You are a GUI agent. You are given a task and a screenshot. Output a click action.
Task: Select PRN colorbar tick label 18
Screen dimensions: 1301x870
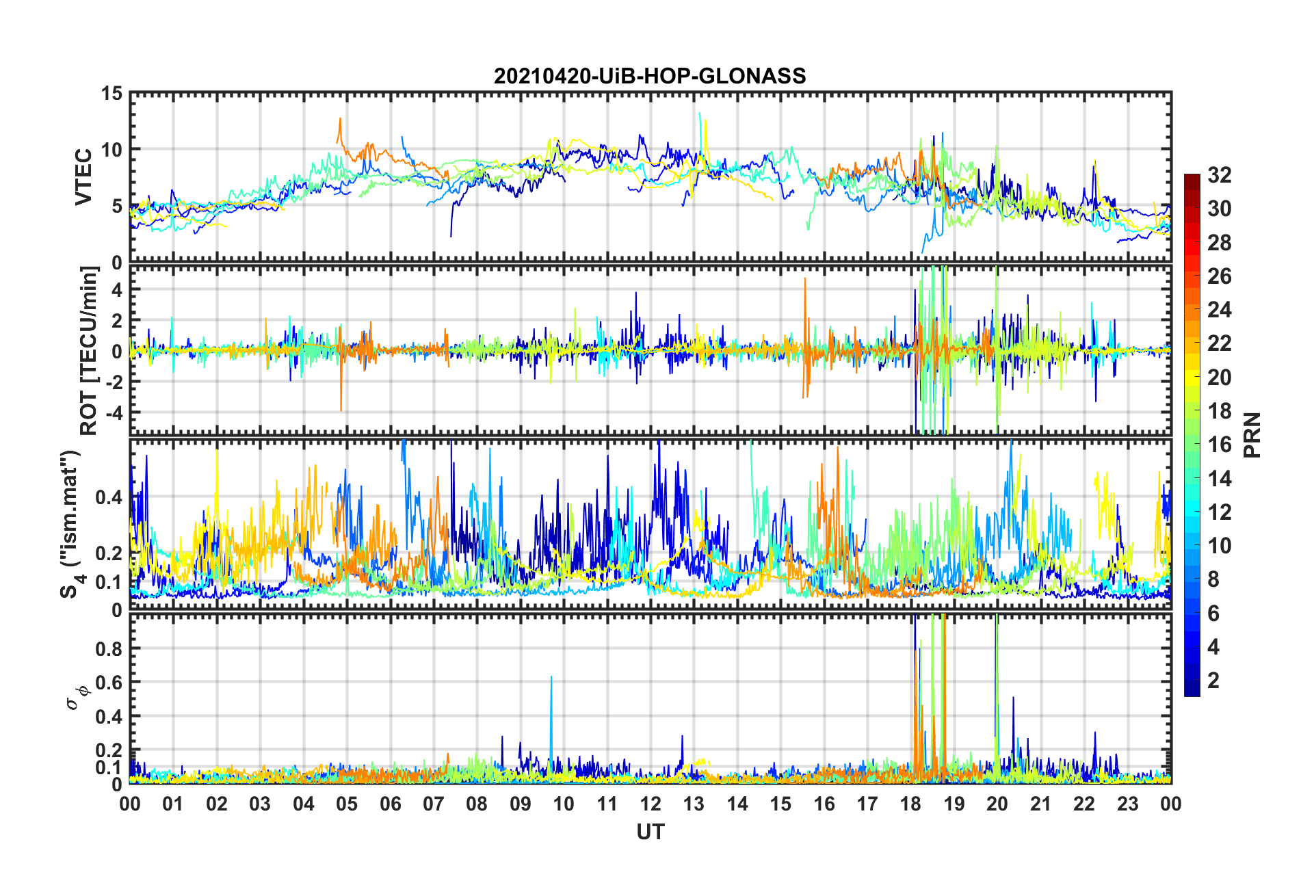(x=1220, y=411)
